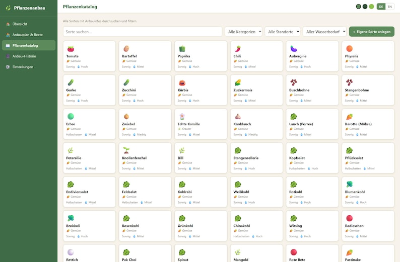Click the Rote Bete beet icon

point(293,252)
